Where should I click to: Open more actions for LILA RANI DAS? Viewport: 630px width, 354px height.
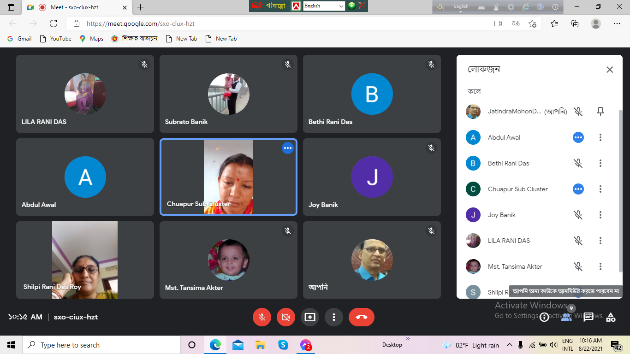pyautogui.click(x=600, y=241)
